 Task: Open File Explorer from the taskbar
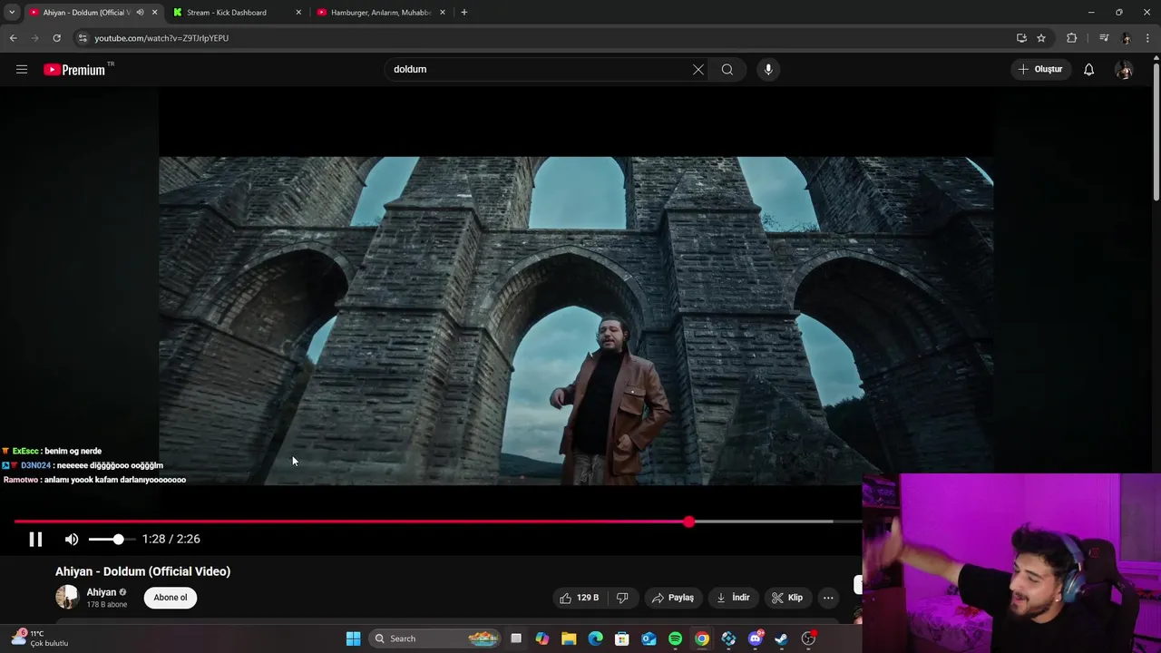(569, 638)
